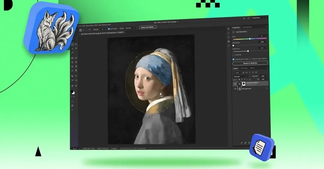Select the Lasso tool

[76, 44]
